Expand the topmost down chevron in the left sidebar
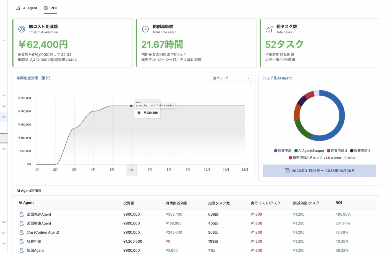387x254 pixels. coord(4,41)
